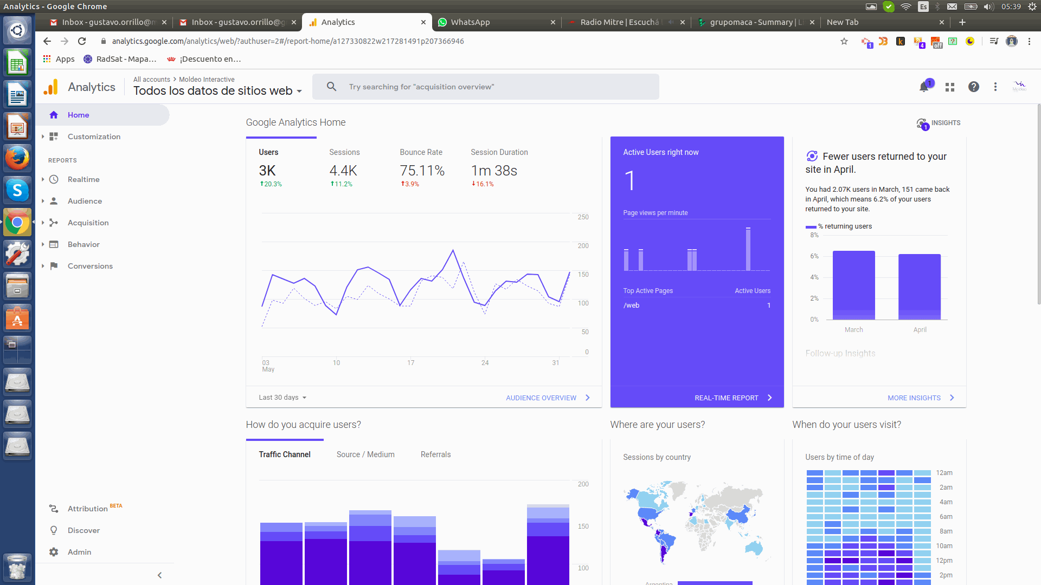Click the Realtime clock icon
Viewport: 1041px width, 585px height.
(x=54, y=179)
